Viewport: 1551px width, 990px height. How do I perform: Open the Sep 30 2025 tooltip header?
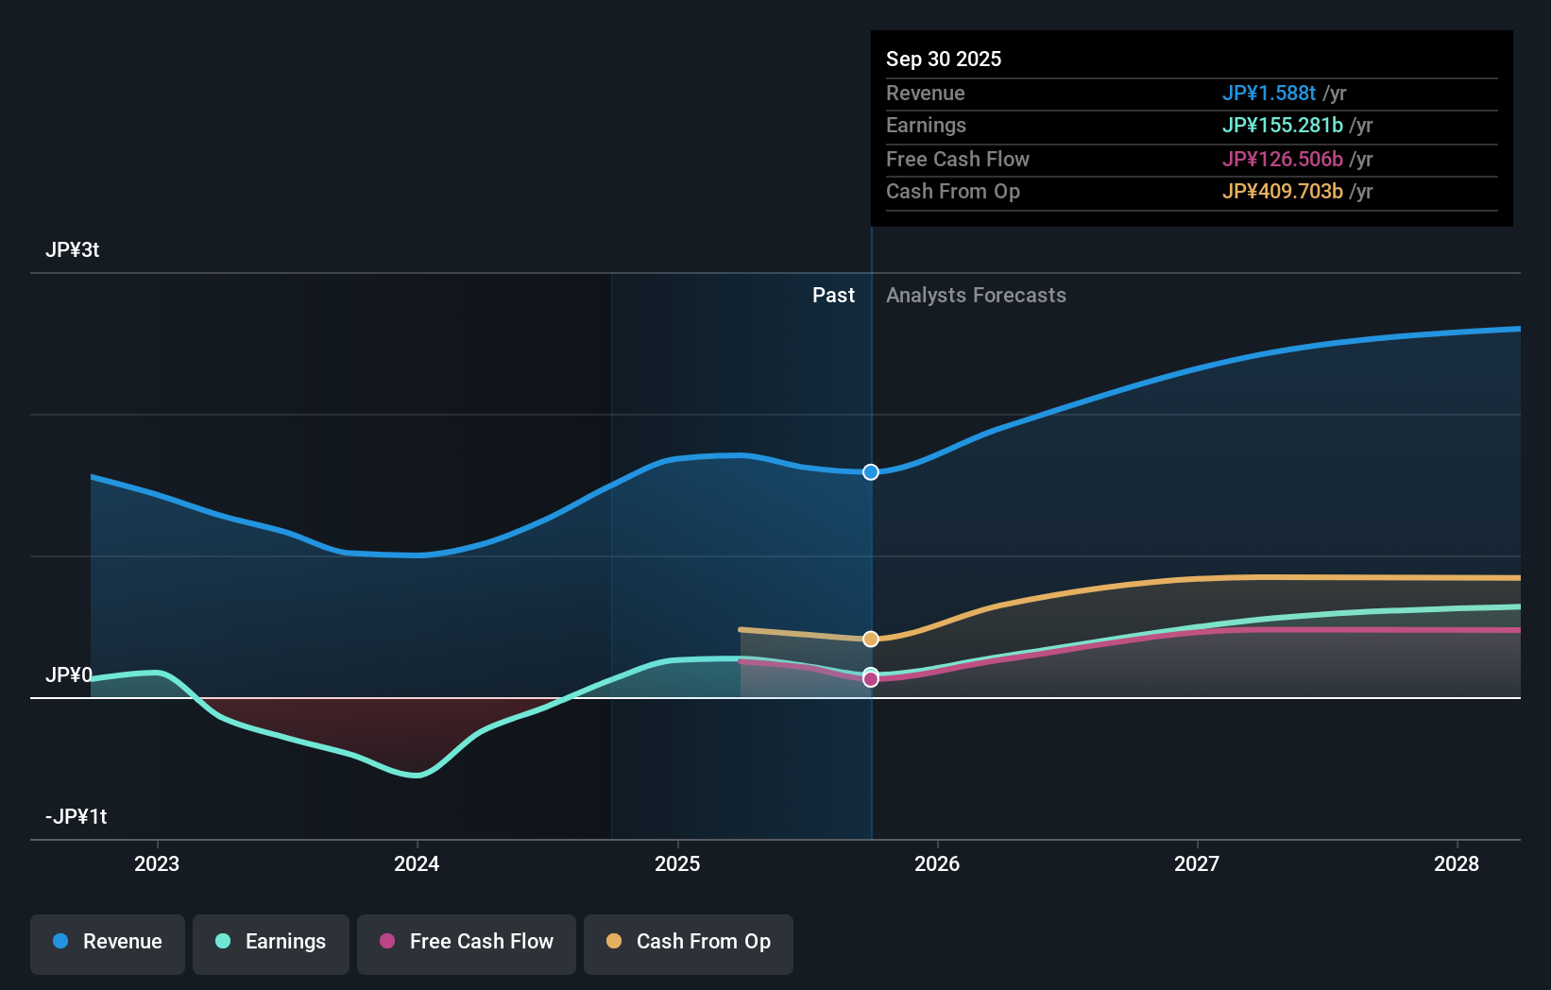(x=943, y=59)
